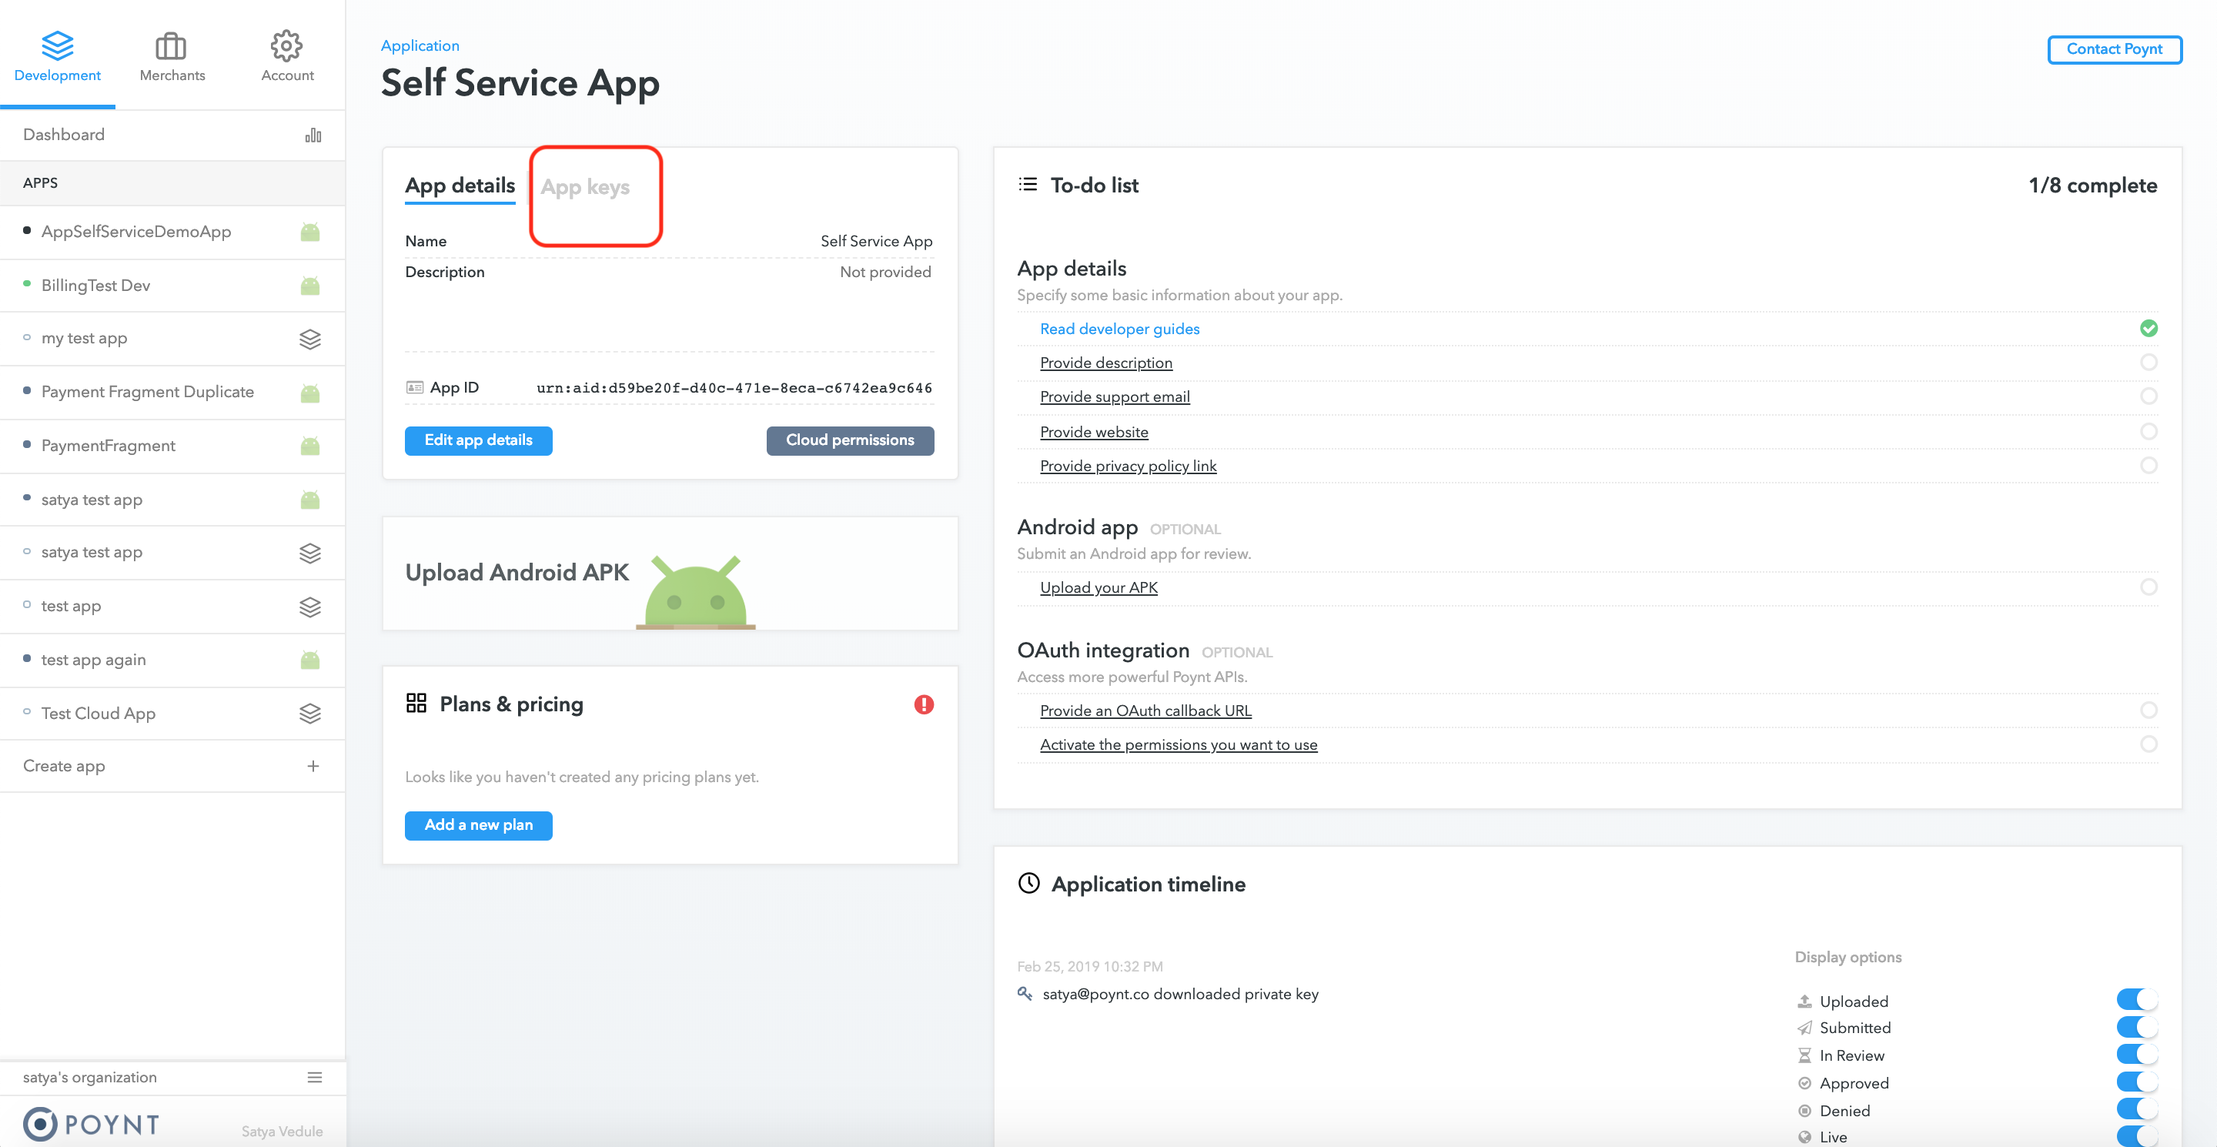Click the Upload Android APK card

[670, 573]
